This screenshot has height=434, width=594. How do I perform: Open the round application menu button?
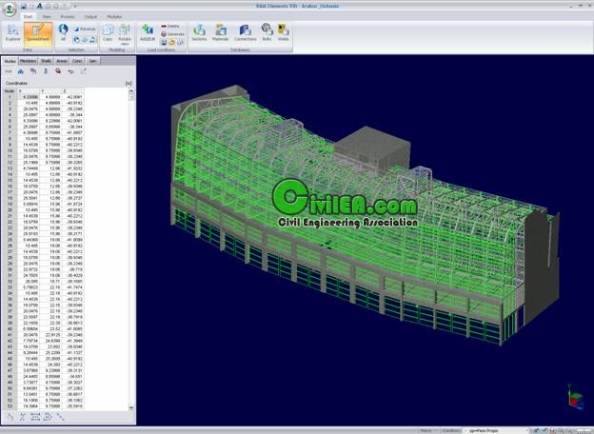point(10,10)
